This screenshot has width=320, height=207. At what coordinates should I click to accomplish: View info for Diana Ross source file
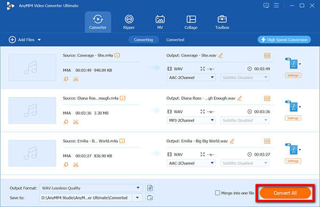click(123, 98)
